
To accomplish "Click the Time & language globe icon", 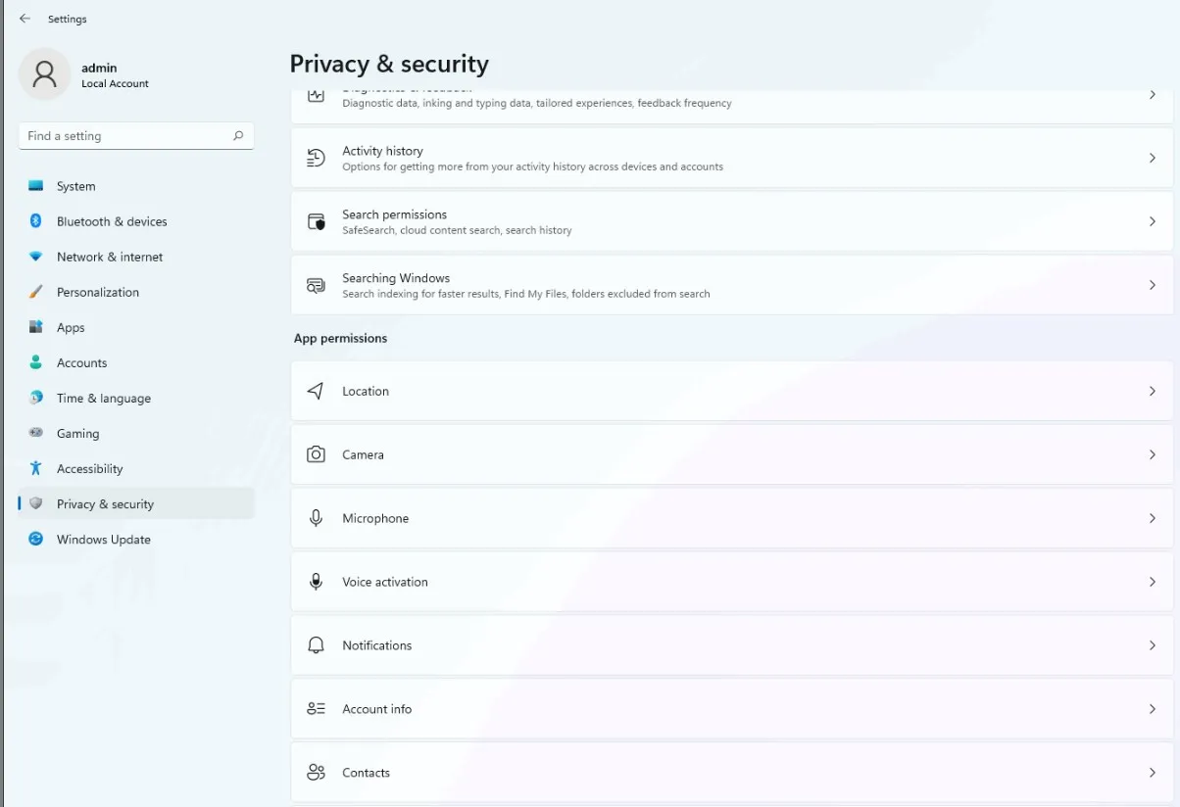I will pyautogui.click(x=36, y=398).
